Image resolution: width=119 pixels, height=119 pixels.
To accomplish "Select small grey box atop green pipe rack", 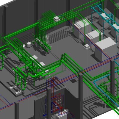I will [x=57, y=18].
